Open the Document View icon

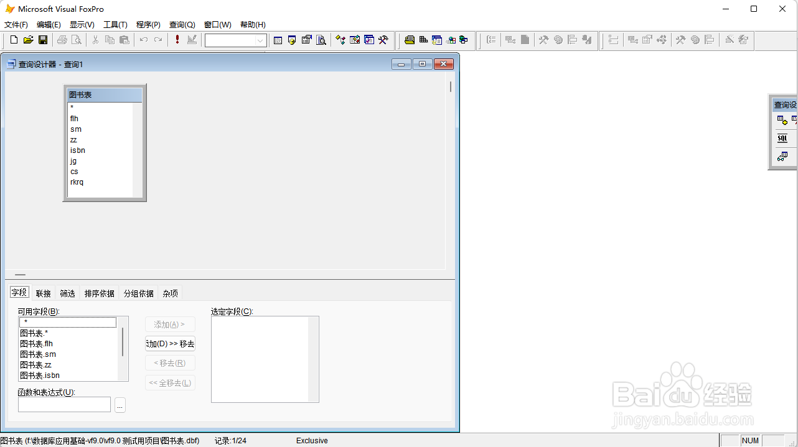(321, 40)
